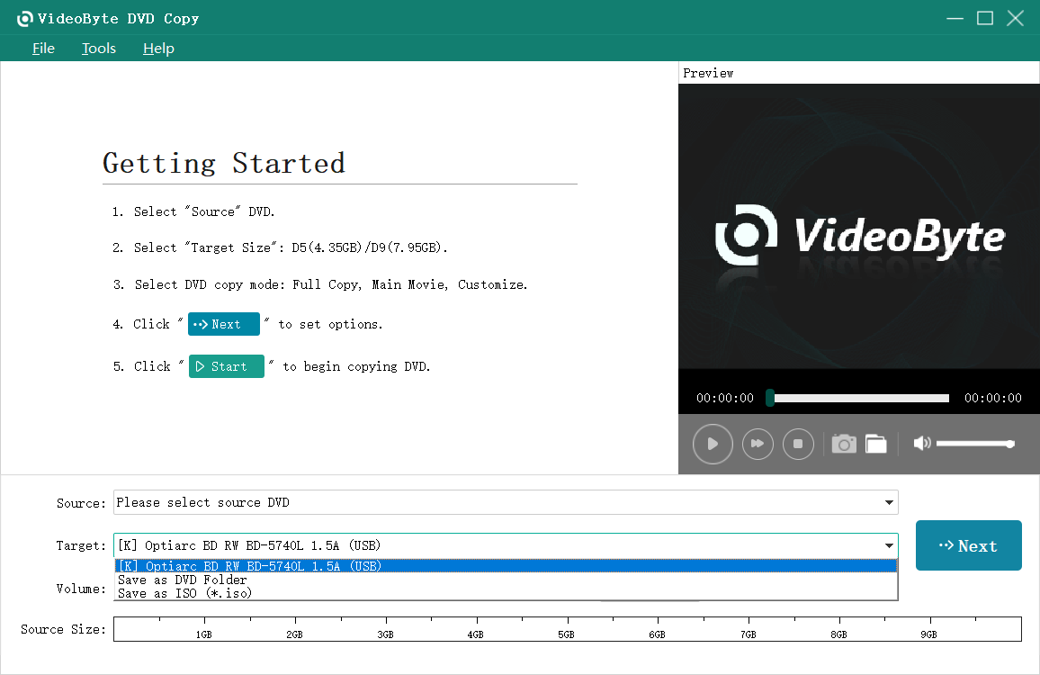Click the elapsed time 00:00:00 on left

725,398
